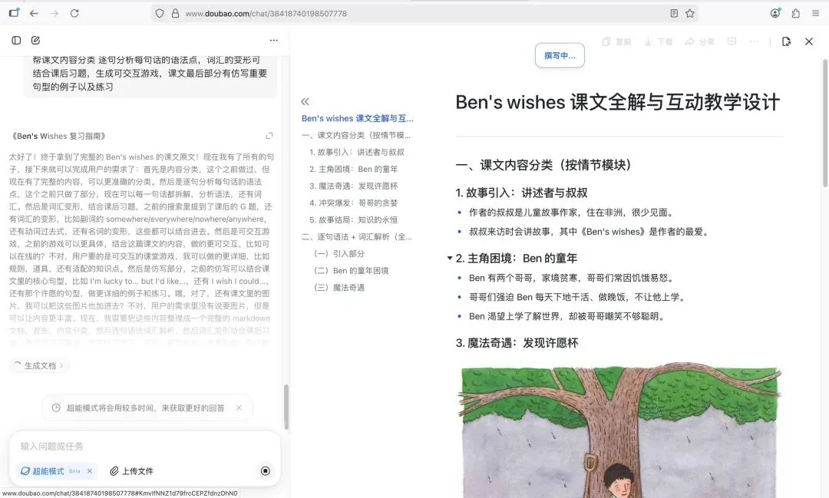Copy the document with 复制 button
The image size is (829, 498).
click(616, 41)
